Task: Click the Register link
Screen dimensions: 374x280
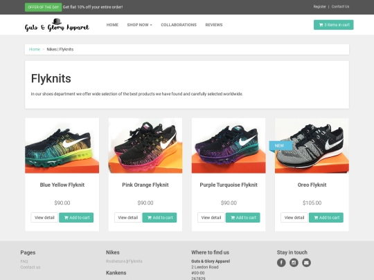Action: (319, 7)
